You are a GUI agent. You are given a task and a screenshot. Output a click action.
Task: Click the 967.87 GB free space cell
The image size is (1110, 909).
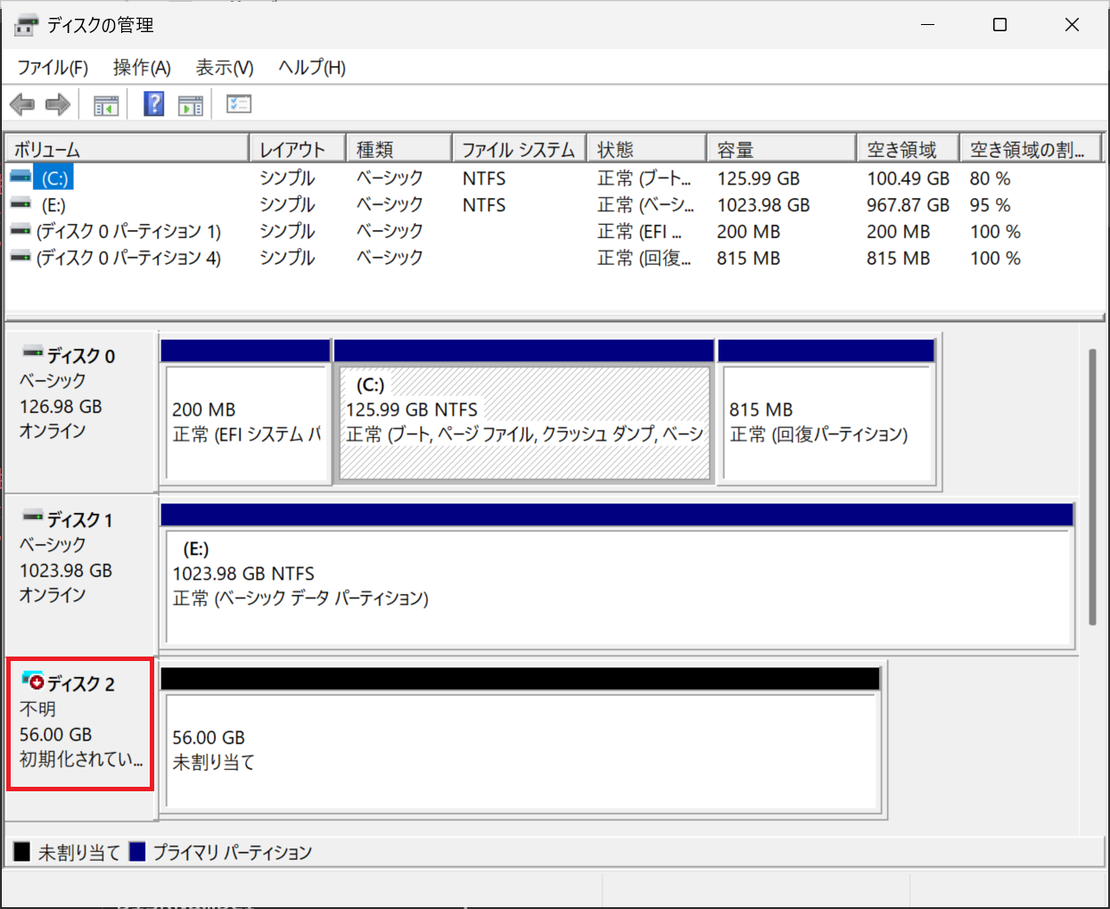908,205
